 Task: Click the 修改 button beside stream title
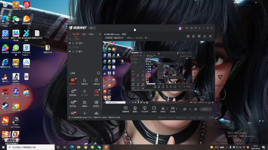point(124,34)
